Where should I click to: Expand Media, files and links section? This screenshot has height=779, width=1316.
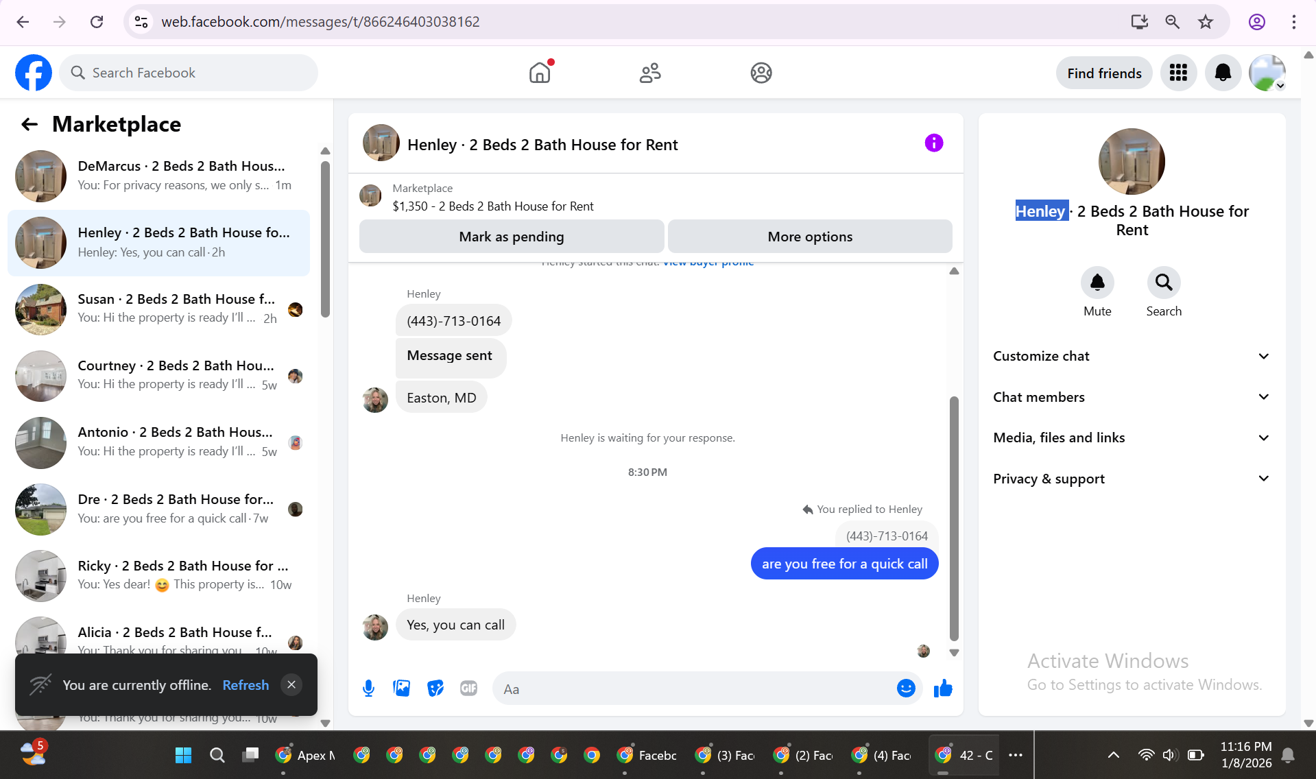[1132, 438]
